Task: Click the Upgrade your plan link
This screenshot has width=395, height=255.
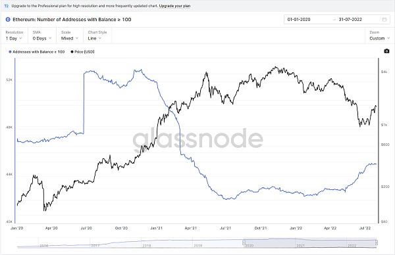Action: pos(174,6)
